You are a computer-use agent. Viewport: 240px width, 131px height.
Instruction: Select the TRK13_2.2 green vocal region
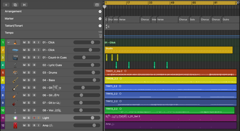coord(169,110)
